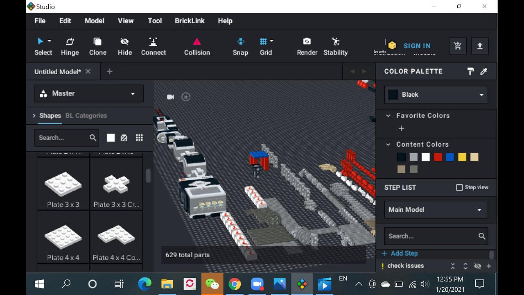The width and height of the screenshot is (524, 295).
Task: Open the Master parts palette dropdown
Action: point(89,93)
